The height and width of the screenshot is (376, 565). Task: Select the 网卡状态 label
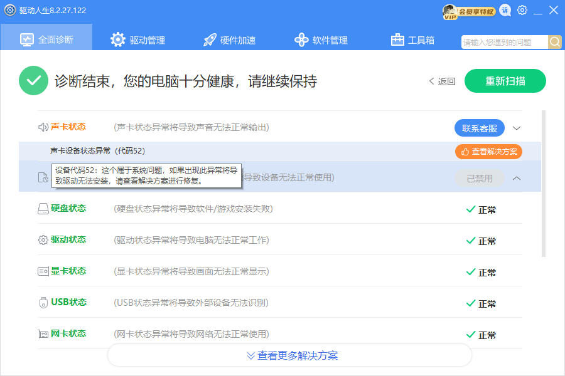(68, 333)
